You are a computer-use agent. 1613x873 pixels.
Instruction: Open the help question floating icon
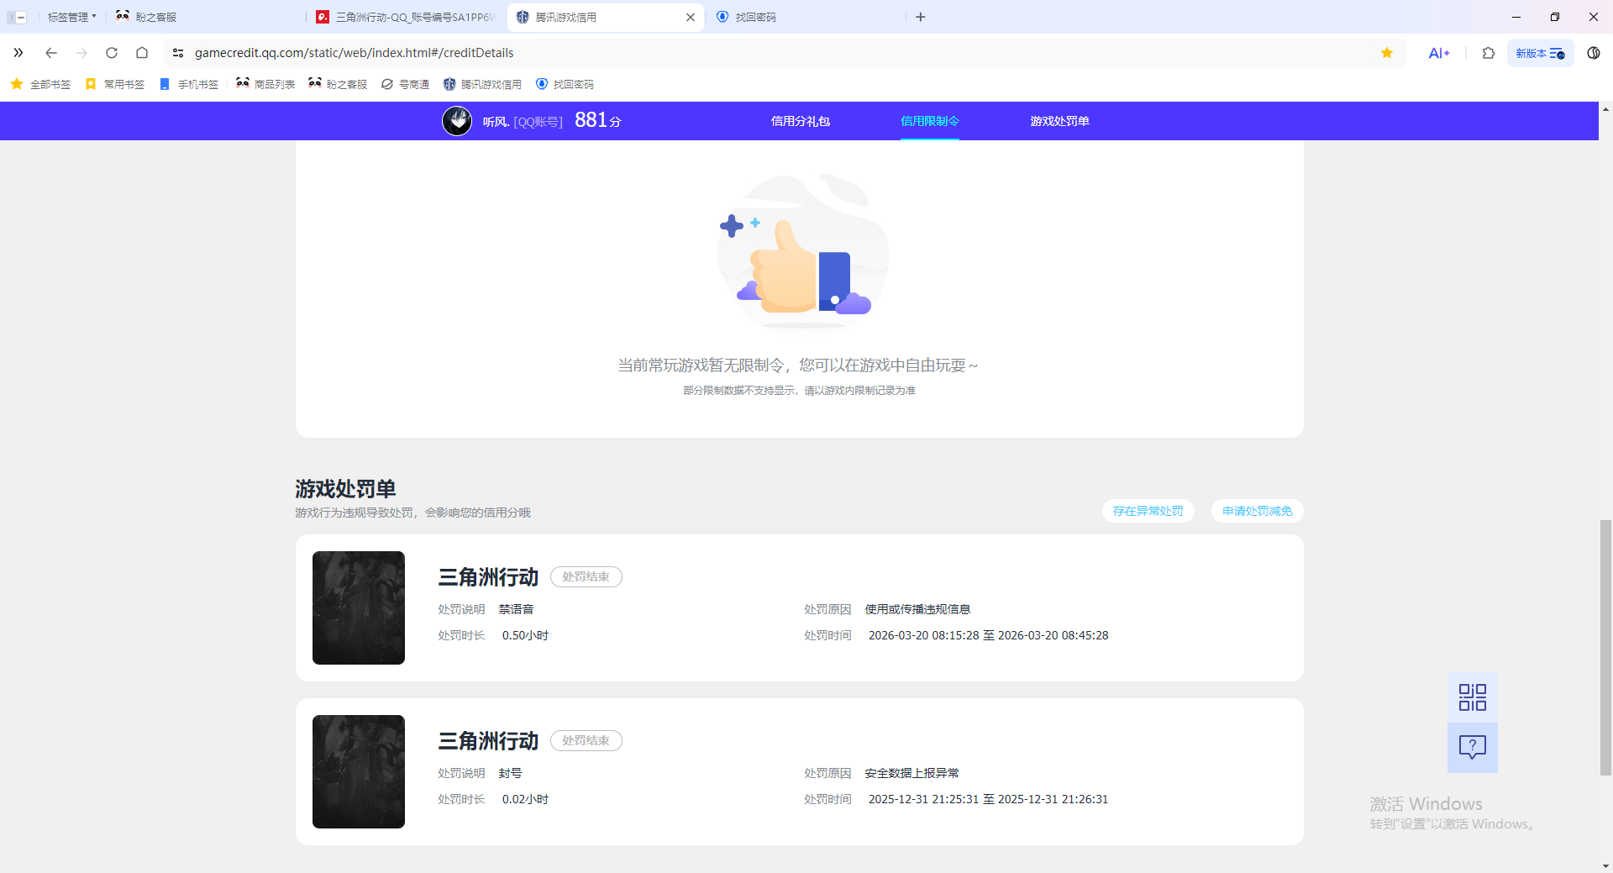coord(1473,748)
